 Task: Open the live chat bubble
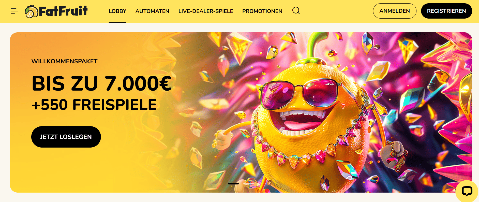[x=467, y=191]
